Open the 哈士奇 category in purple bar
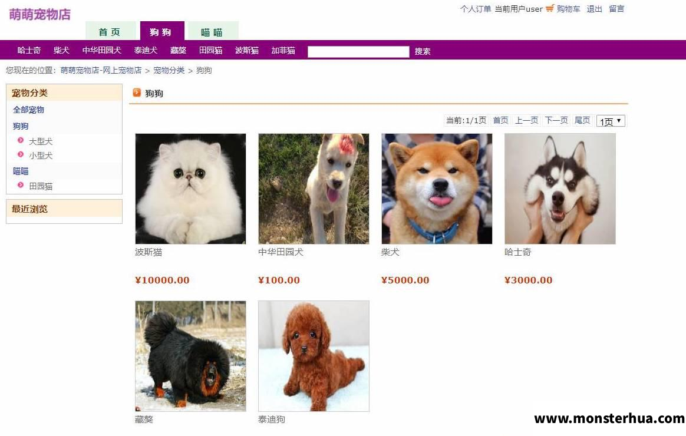Image resolution: width=686 pixels, height=436 pixels. point(29,50)
